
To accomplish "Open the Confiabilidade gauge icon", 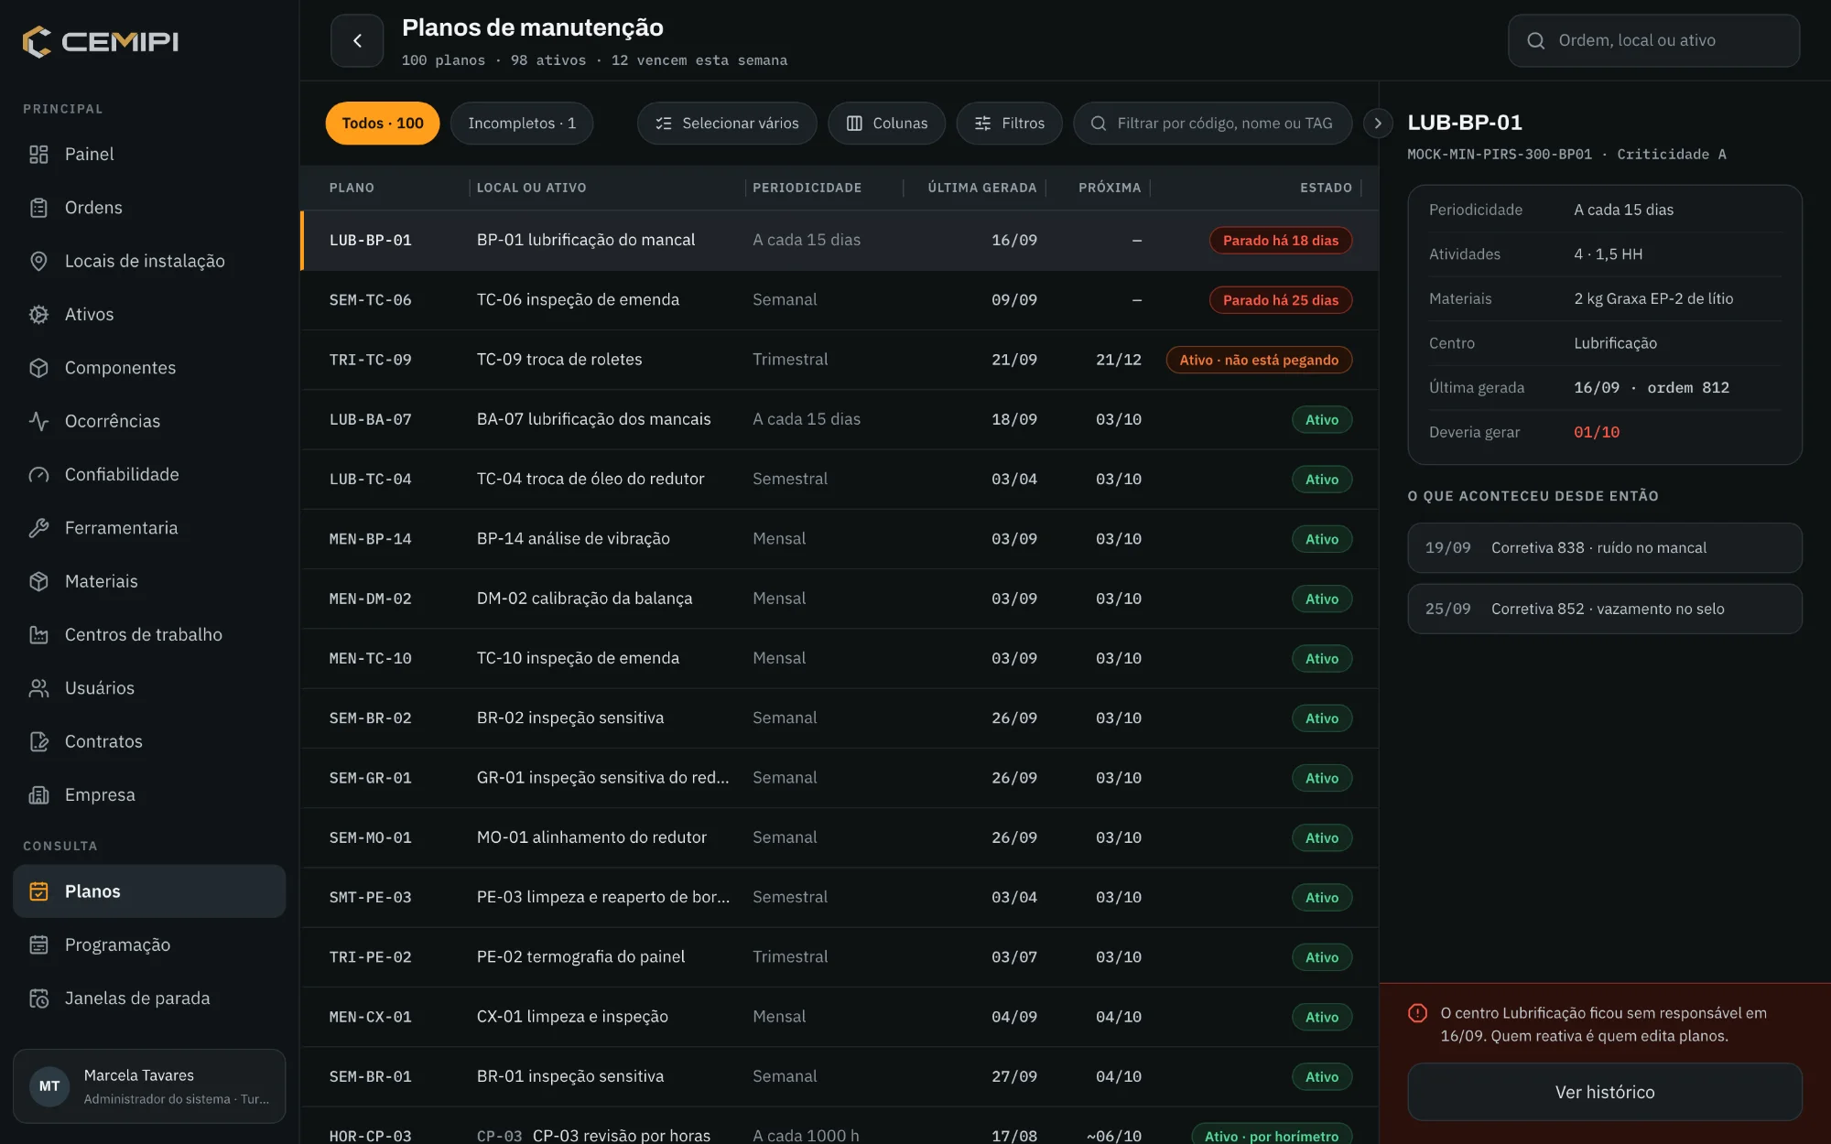I will pyautogui.click(x=38, y=474).
